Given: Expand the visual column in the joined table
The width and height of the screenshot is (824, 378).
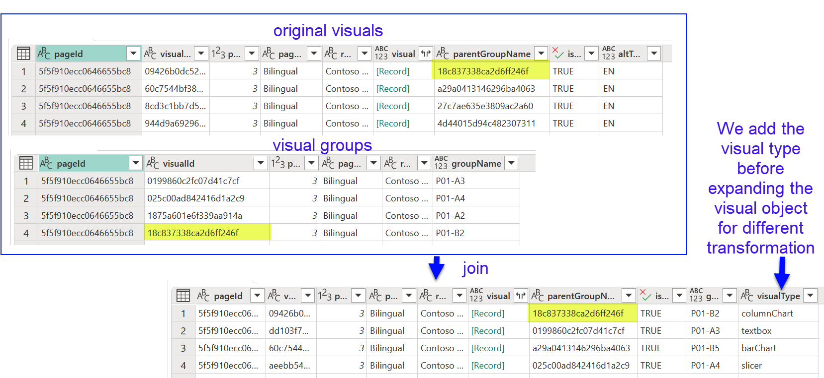Looking at the screenshot, I should click(521, 296).
